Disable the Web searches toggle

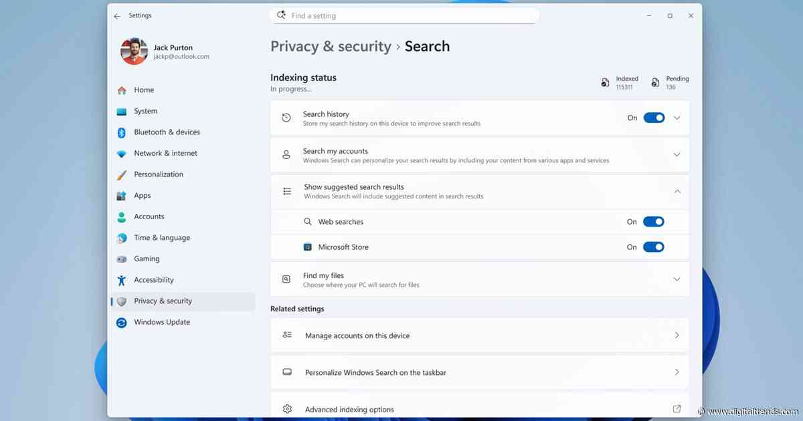pyautogui.click(x=654, y=222)
